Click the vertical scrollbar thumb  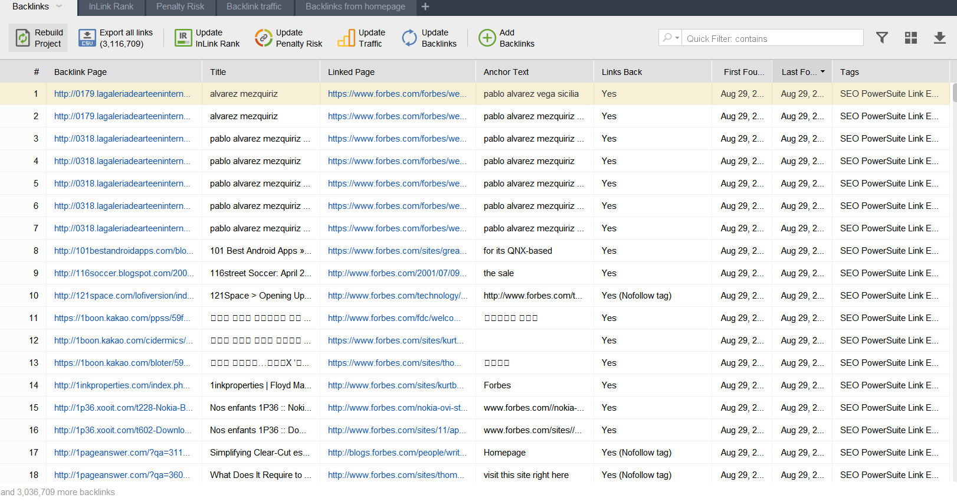pyautogui.click(x=954, y=93)
